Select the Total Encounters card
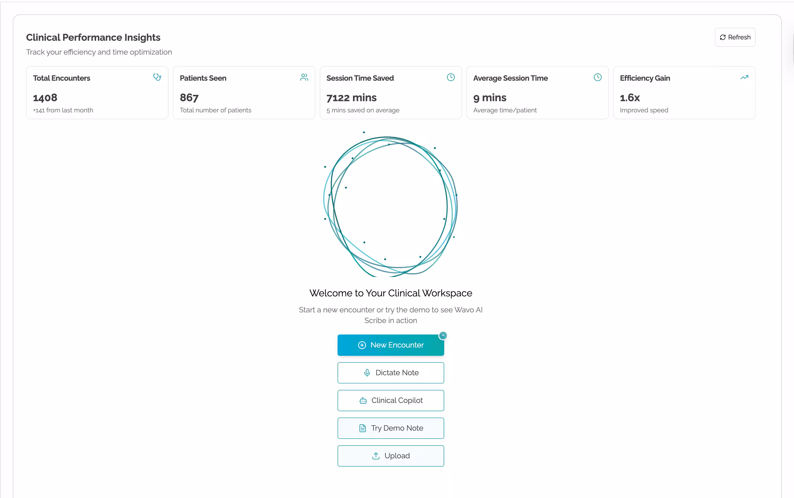Viewport: 794px width, 498px height. pos(97,93)
